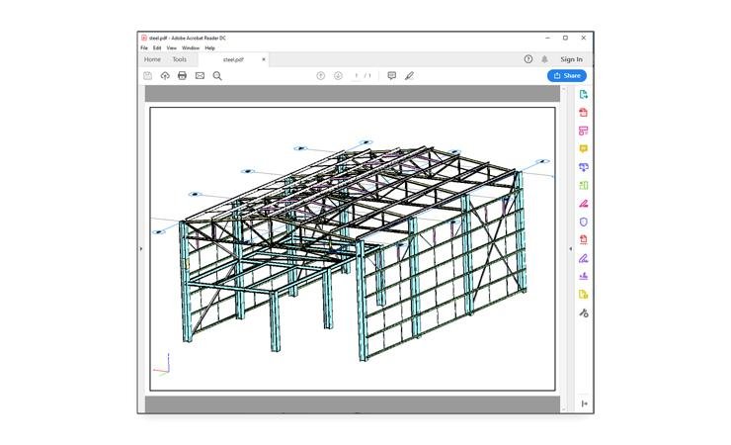Collapse the tools pane at bottom right

(x=584, y=403)
